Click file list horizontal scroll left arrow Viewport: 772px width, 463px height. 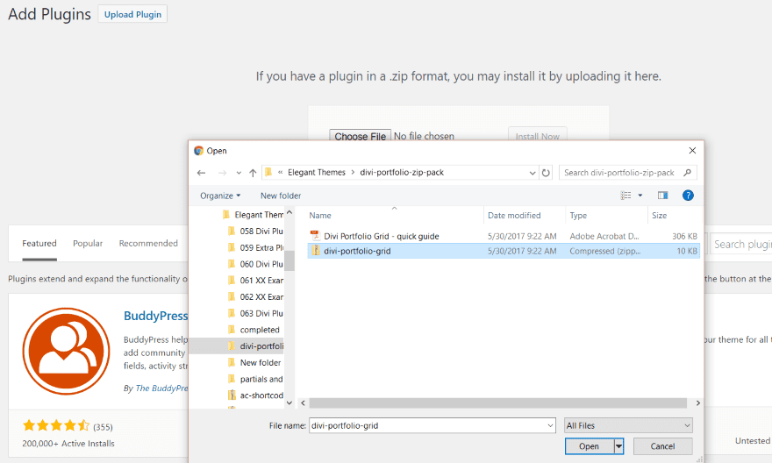[304, 403]
